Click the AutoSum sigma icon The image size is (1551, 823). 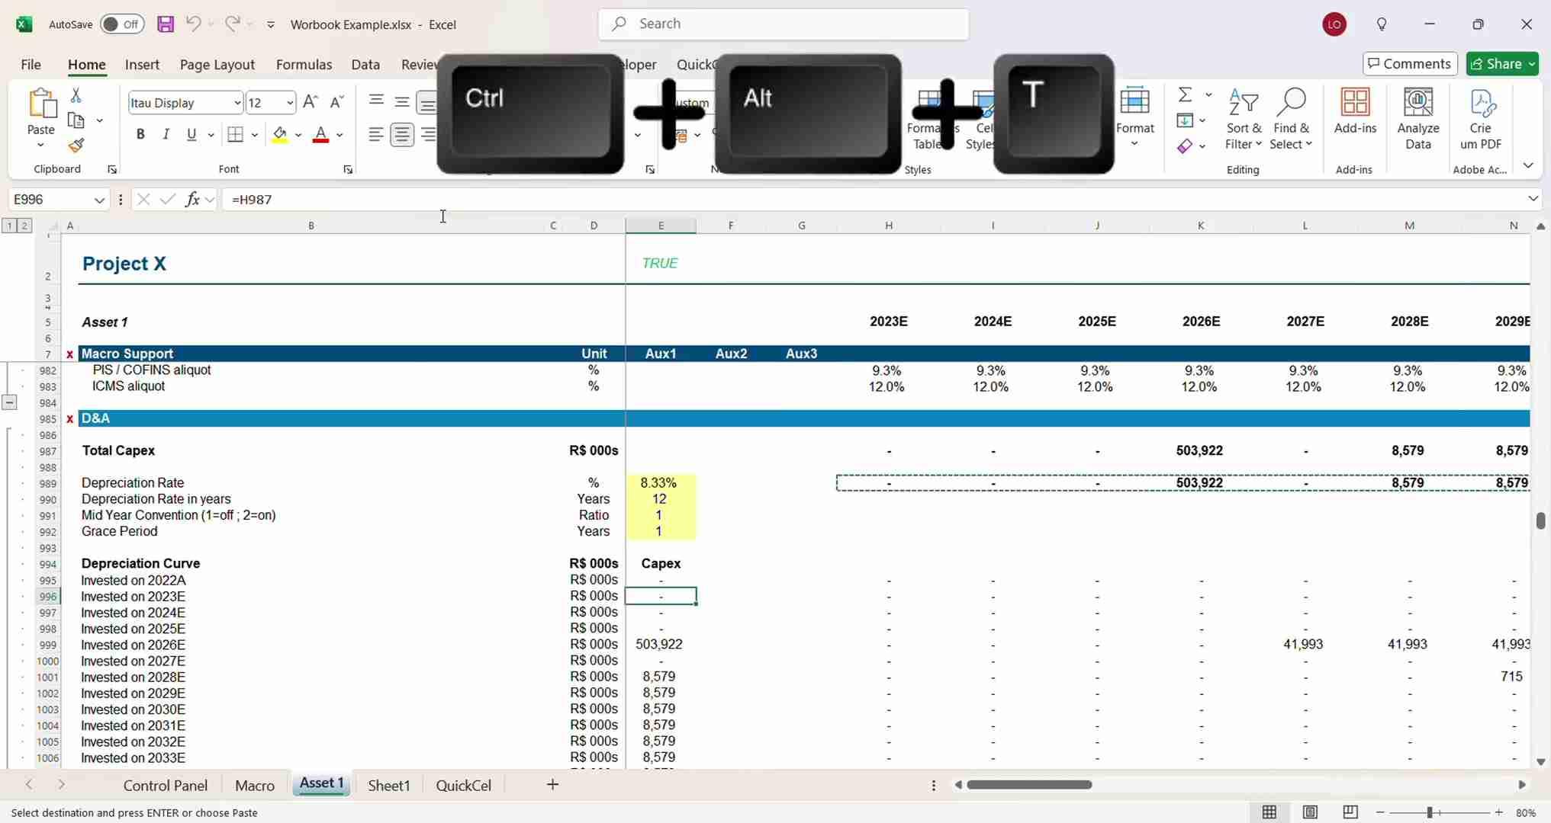click(x=1185, y=95)
